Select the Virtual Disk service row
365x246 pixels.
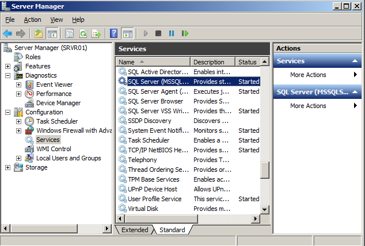click(188, 209)
